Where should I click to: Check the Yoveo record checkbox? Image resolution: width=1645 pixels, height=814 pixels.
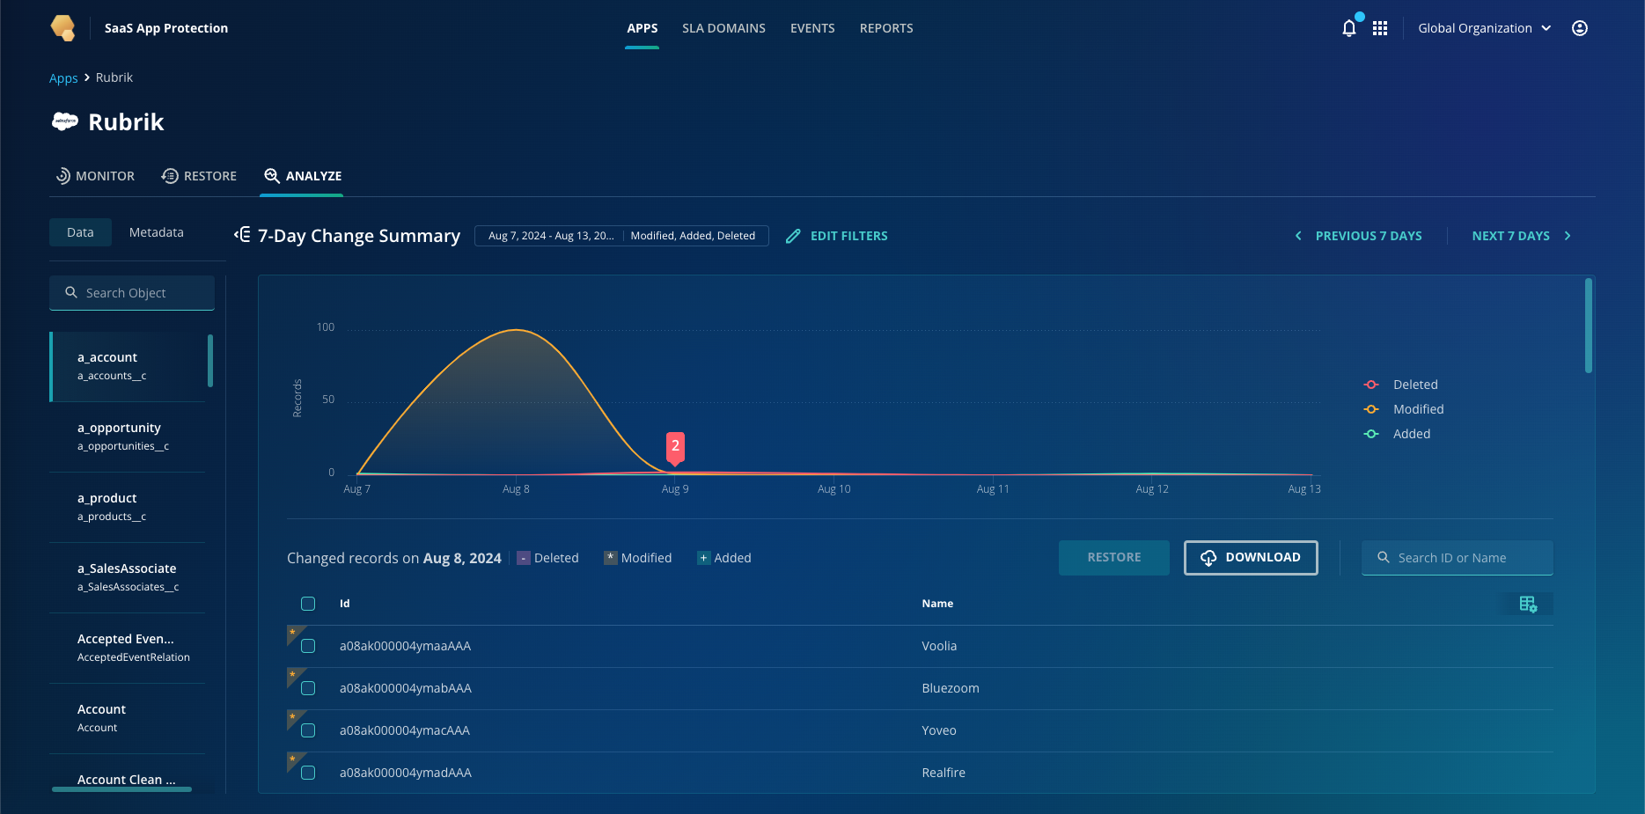click(x=308, y=730)
